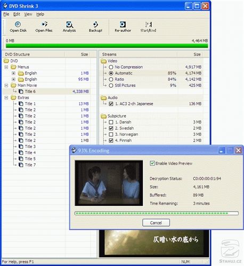Select Title 1 icon in Extras
Image resolution: width=244 pixels, height=266 pixels.
click(21, 104)
